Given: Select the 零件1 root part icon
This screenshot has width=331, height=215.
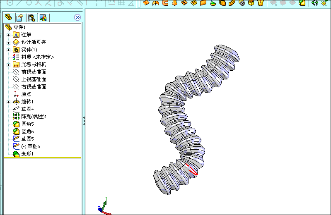Looking at the screenshot, I should pyautogui.click(x=8, y=27).
